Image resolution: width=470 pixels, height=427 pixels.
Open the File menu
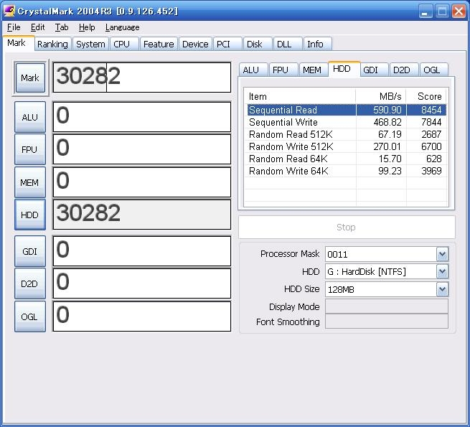14,27
